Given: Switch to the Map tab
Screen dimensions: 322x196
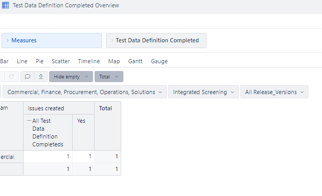Looking at the screenshot, I should (x=114, y=61).
